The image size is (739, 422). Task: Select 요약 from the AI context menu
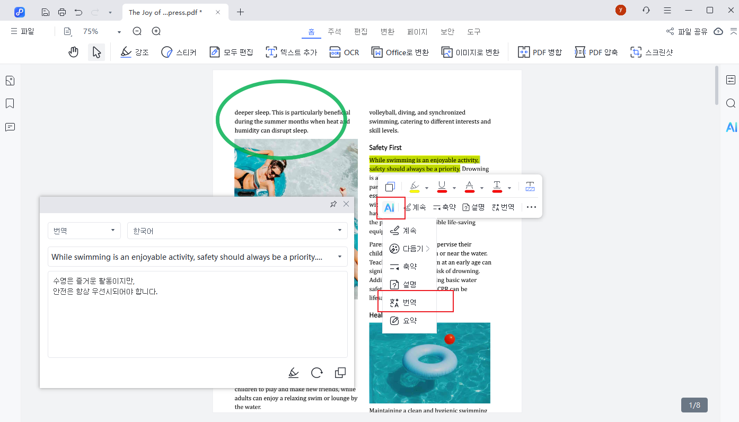[x=409, y=320]
